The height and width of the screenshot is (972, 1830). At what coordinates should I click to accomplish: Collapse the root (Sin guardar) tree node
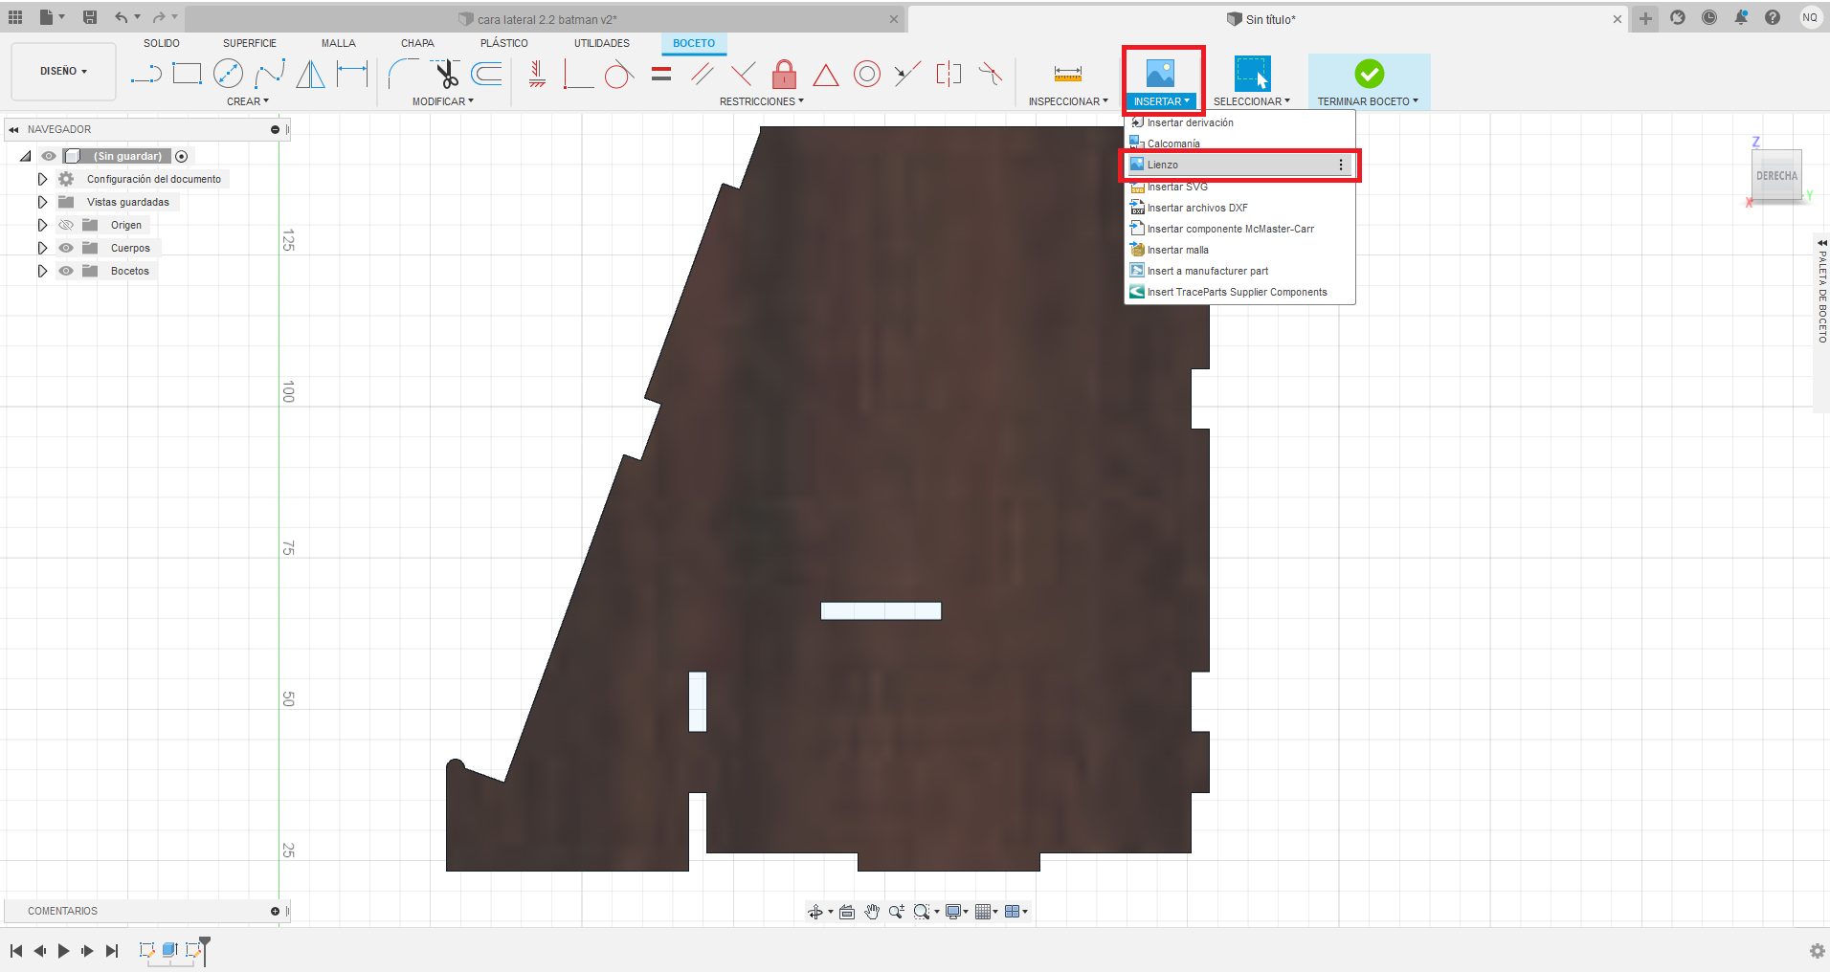(x=26, y=156)
